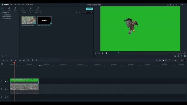Click the Green Screen toolbar icon

pyautogui.click(x=32, y=60)
